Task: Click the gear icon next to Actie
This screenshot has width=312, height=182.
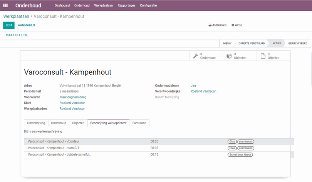Action: pos(233,25)
